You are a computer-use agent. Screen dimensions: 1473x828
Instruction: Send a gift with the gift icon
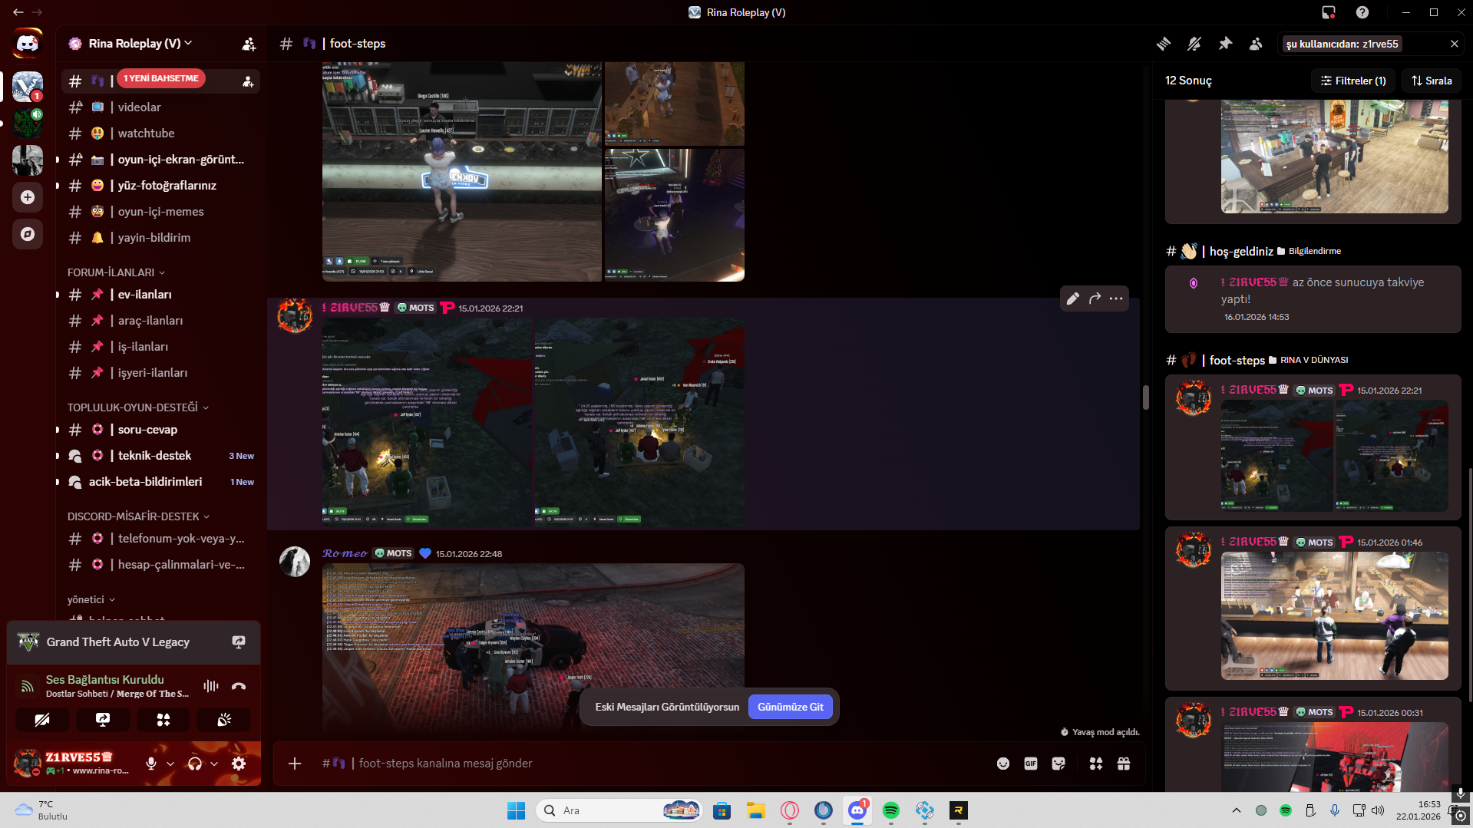[1124, 764]
